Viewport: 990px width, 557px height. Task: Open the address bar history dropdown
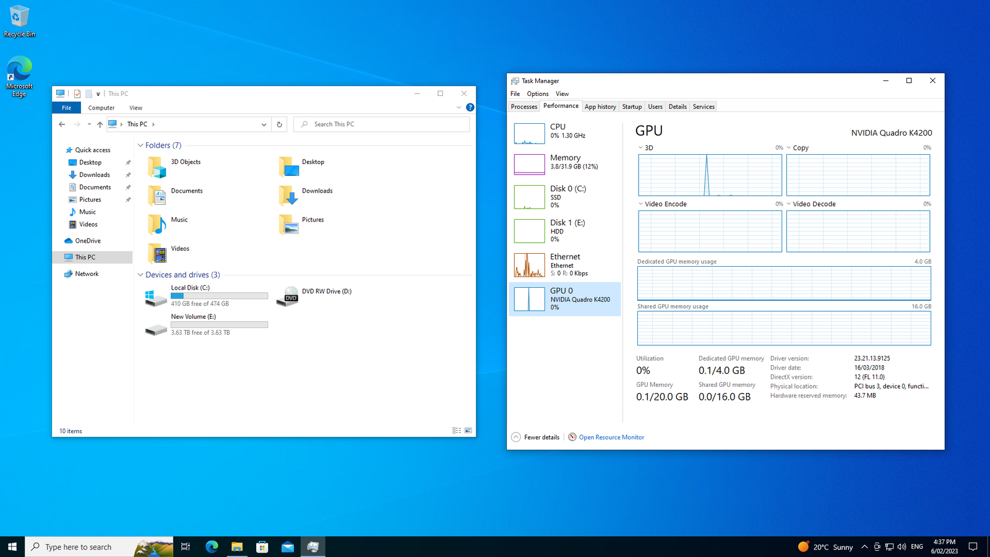(264, 124)
